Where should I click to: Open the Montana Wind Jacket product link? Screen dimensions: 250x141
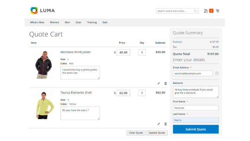pos(75,52)
